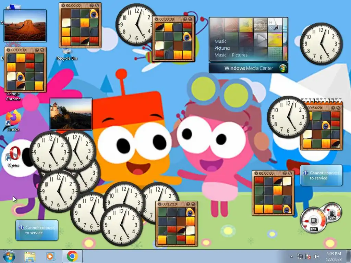Viewport: 351px width, 263px height.
Task: Shuffle the puzzle beside the Recycle Bin
Action: (x=97, y=5)
